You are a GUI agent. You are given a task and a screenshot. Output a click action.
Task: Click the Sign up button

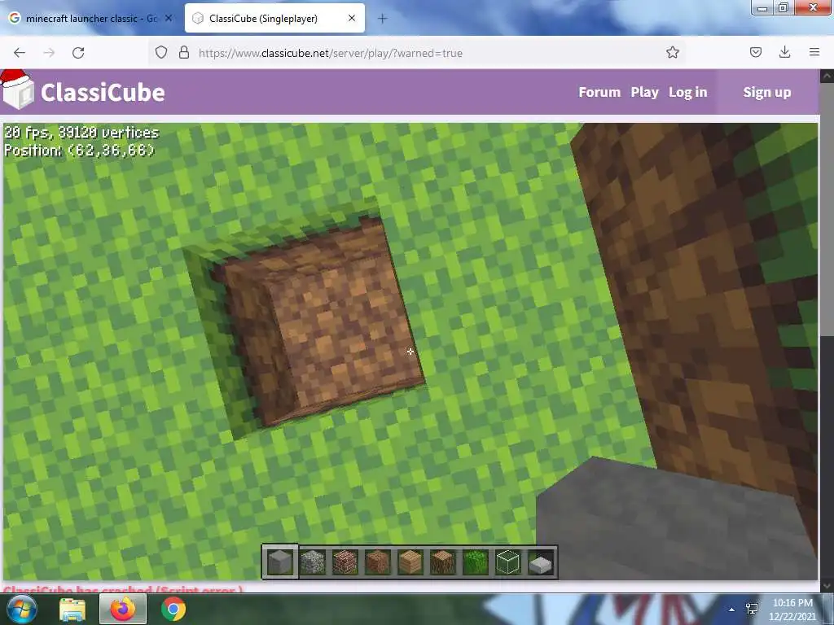(766, 92)
